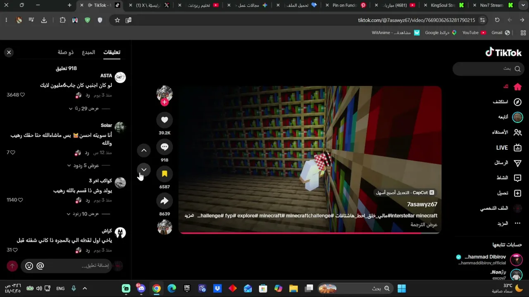Click Show translation (عرض الترجمة) link
This screenshot has height=297, width=529.
click(424, 224)
